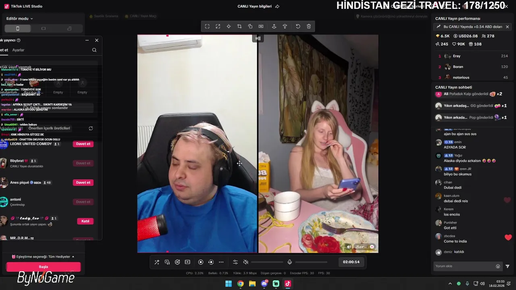
Task: Invite LEONE UNITED COMEDY with Davet et
Action: click(x=83, y=144)
